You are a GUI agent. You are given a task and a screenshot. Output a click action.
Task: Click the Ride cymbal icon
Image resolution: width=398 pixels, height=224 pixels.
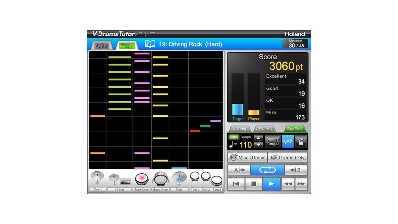(x=179, y=178)
